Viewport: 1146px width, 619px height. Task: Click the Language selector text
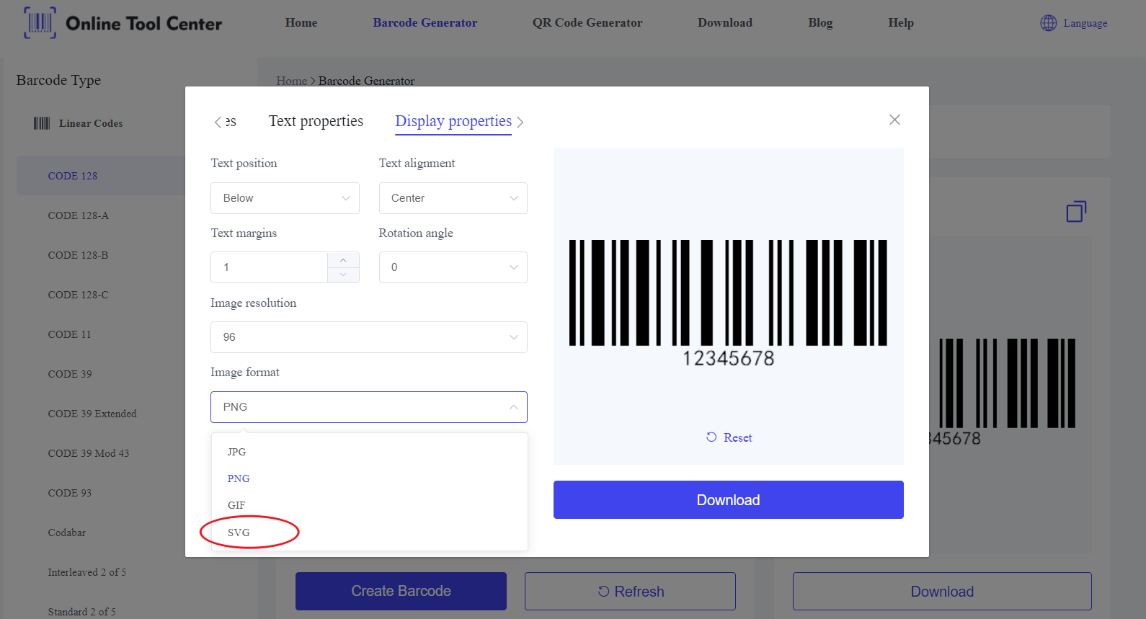point(1085,23)
